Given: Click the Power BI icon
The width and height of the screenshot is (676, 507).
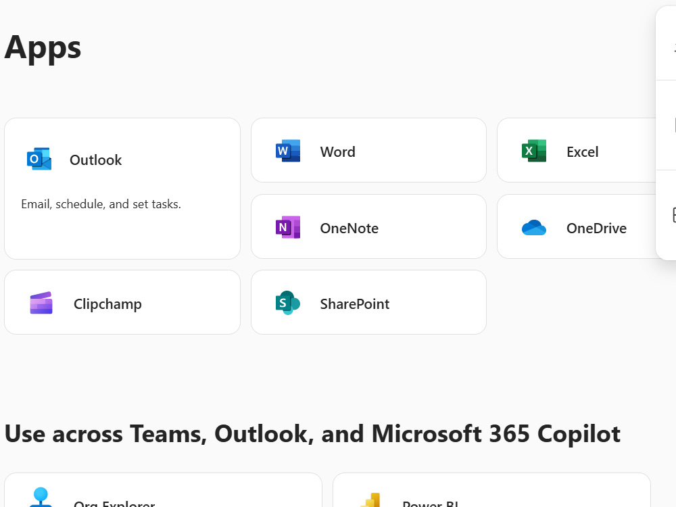Looking at the screenshot, I should (x=370, y=500).
